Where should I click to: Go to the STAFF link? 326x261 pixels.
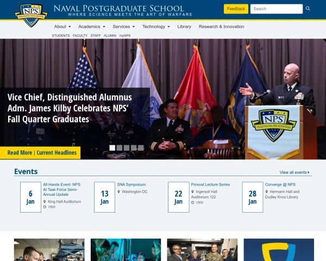[96, 35]
